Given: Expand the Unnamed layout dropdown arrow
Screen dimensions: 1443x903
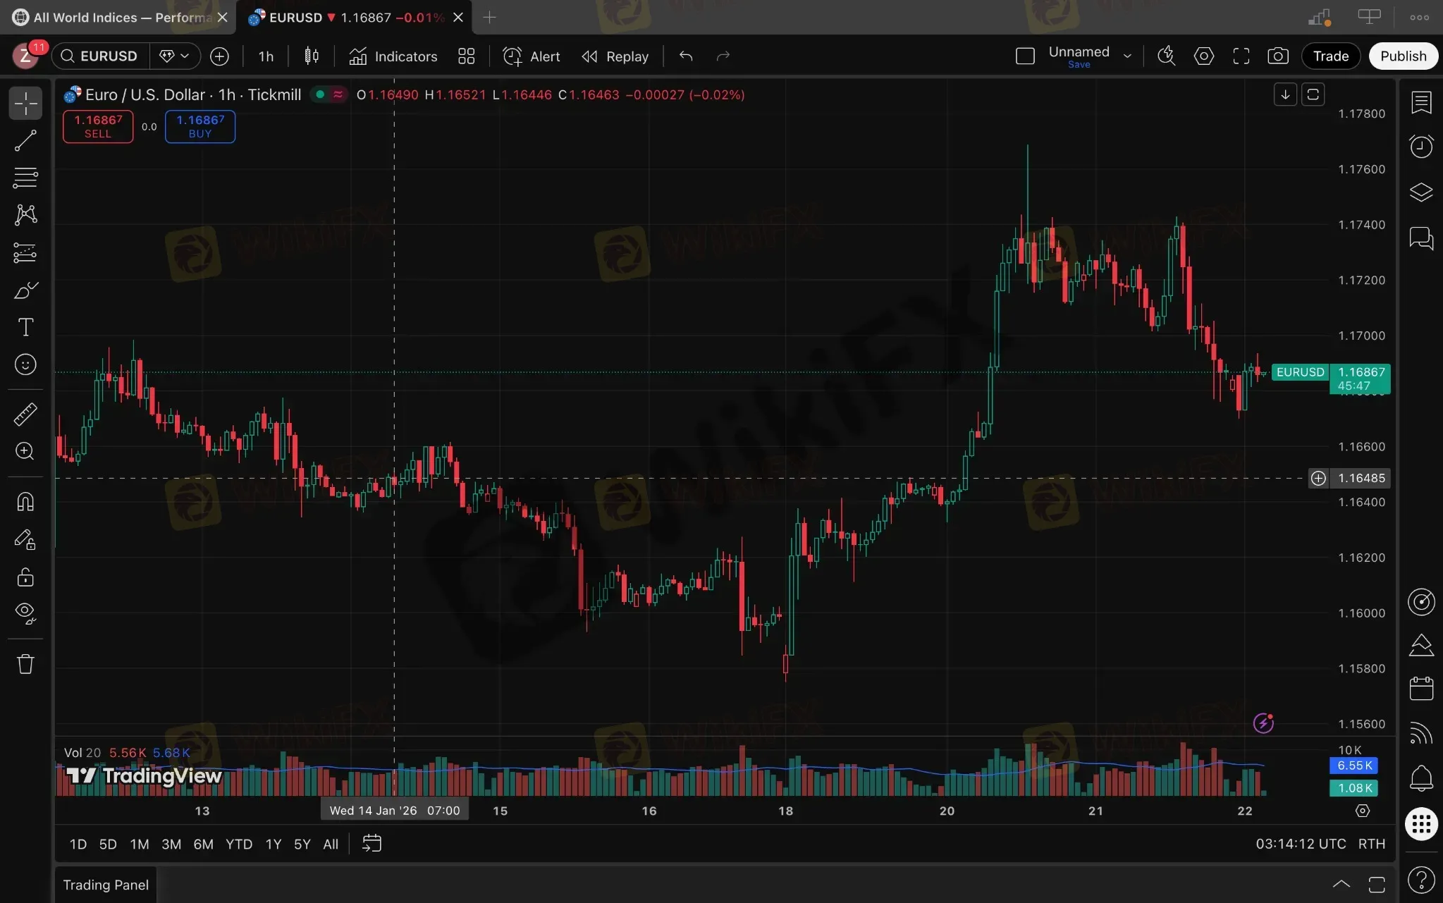Looking at the screenshot, I should point(1127,56).
